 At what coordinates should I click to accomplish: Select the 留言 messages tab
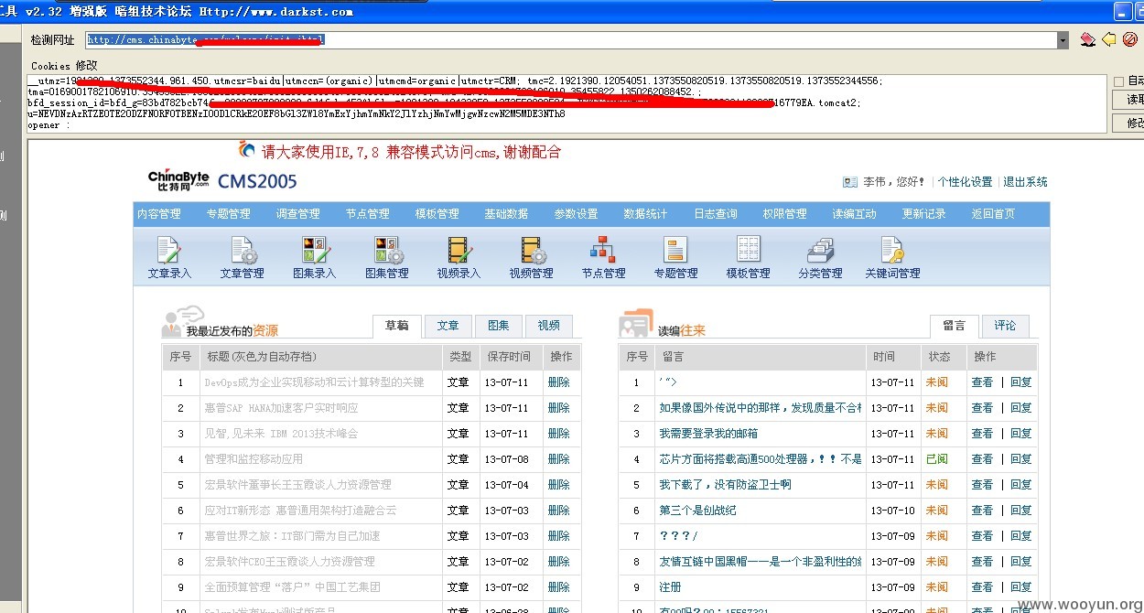(x=955, y=326)
